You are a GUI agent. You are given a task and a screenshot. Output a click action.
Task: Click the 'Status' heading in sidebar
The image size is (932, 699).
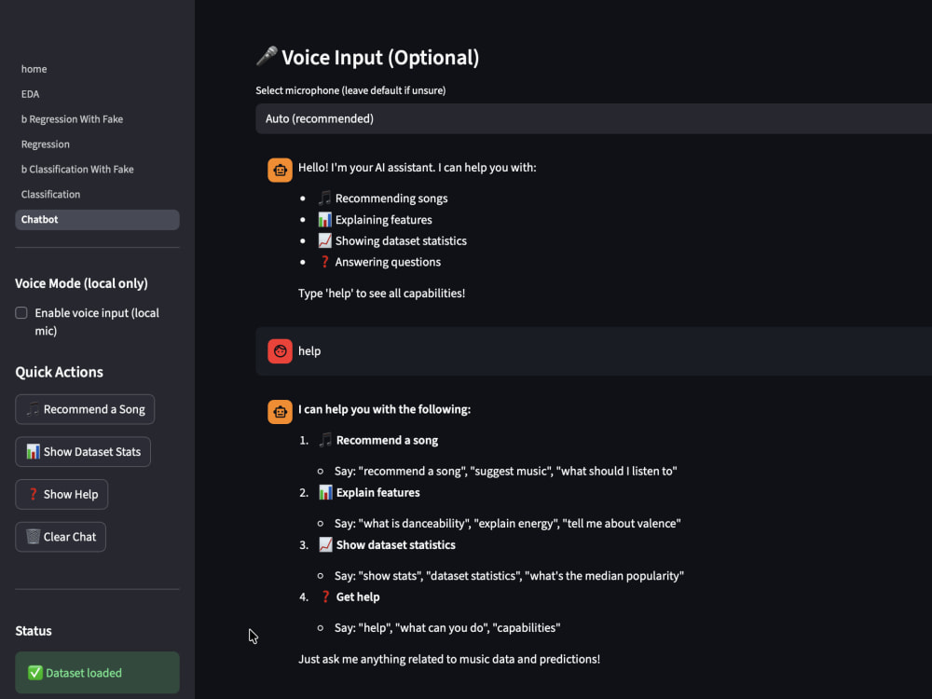34,631
